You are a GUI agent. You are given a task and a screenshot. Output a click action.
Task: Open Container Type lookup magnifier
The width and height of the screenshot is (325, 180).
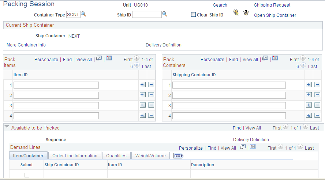click(83, 14)
